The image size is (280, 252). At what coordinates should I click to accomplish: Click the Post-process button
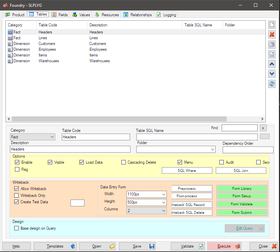[x=192, y=196]
